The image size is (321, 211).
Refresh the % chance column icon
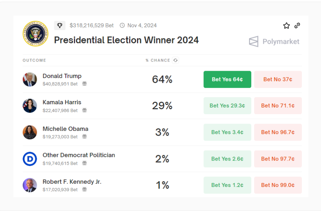pyautogui.click(x=176, y=60)
